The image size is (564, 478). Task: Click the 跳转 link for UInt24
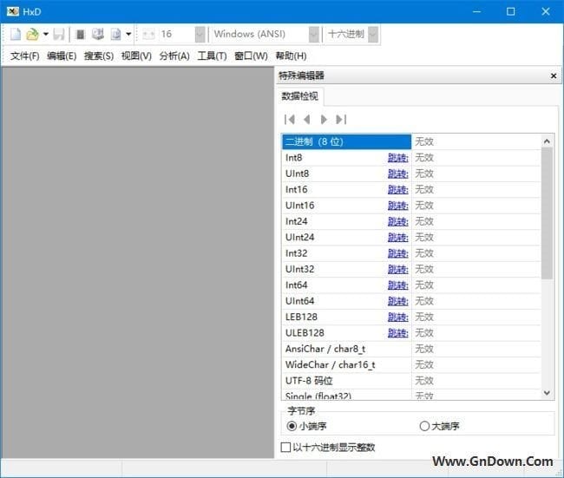click(397, 238)
